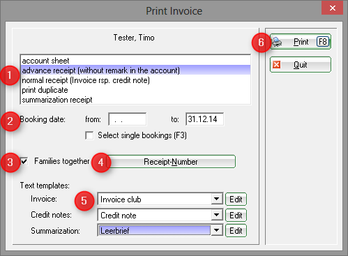
Task: Enable Select single bookings (F3) checkbox
Action: click(x=89, y=135)
